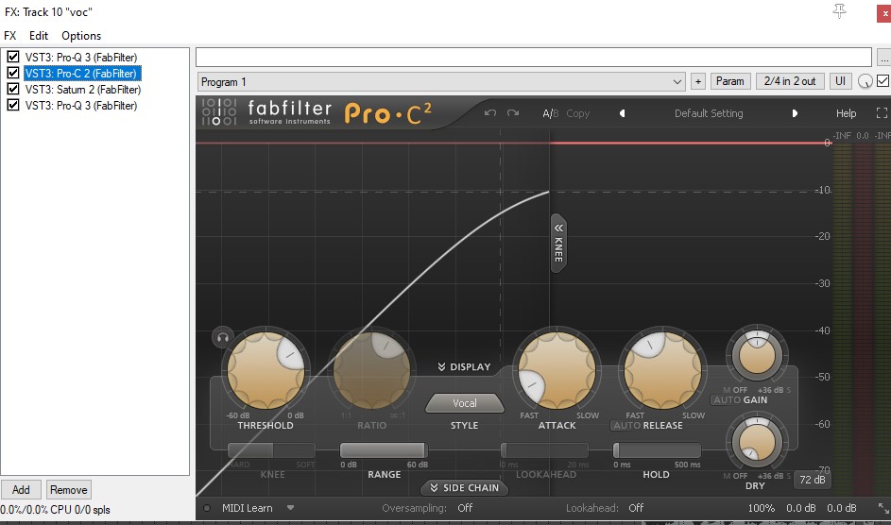The width and height of the screenshot is (891, 525).
Task: Toggle first Pro-Q 3 plugin checkbox
Action: click(x=13, y=57)
